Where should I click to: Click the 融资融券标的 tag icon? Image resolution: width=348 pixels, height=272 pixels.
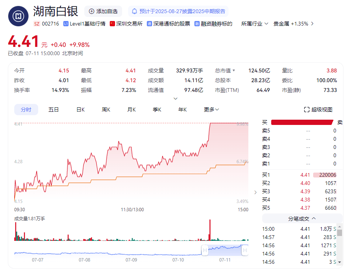click(x=197, y=24)
